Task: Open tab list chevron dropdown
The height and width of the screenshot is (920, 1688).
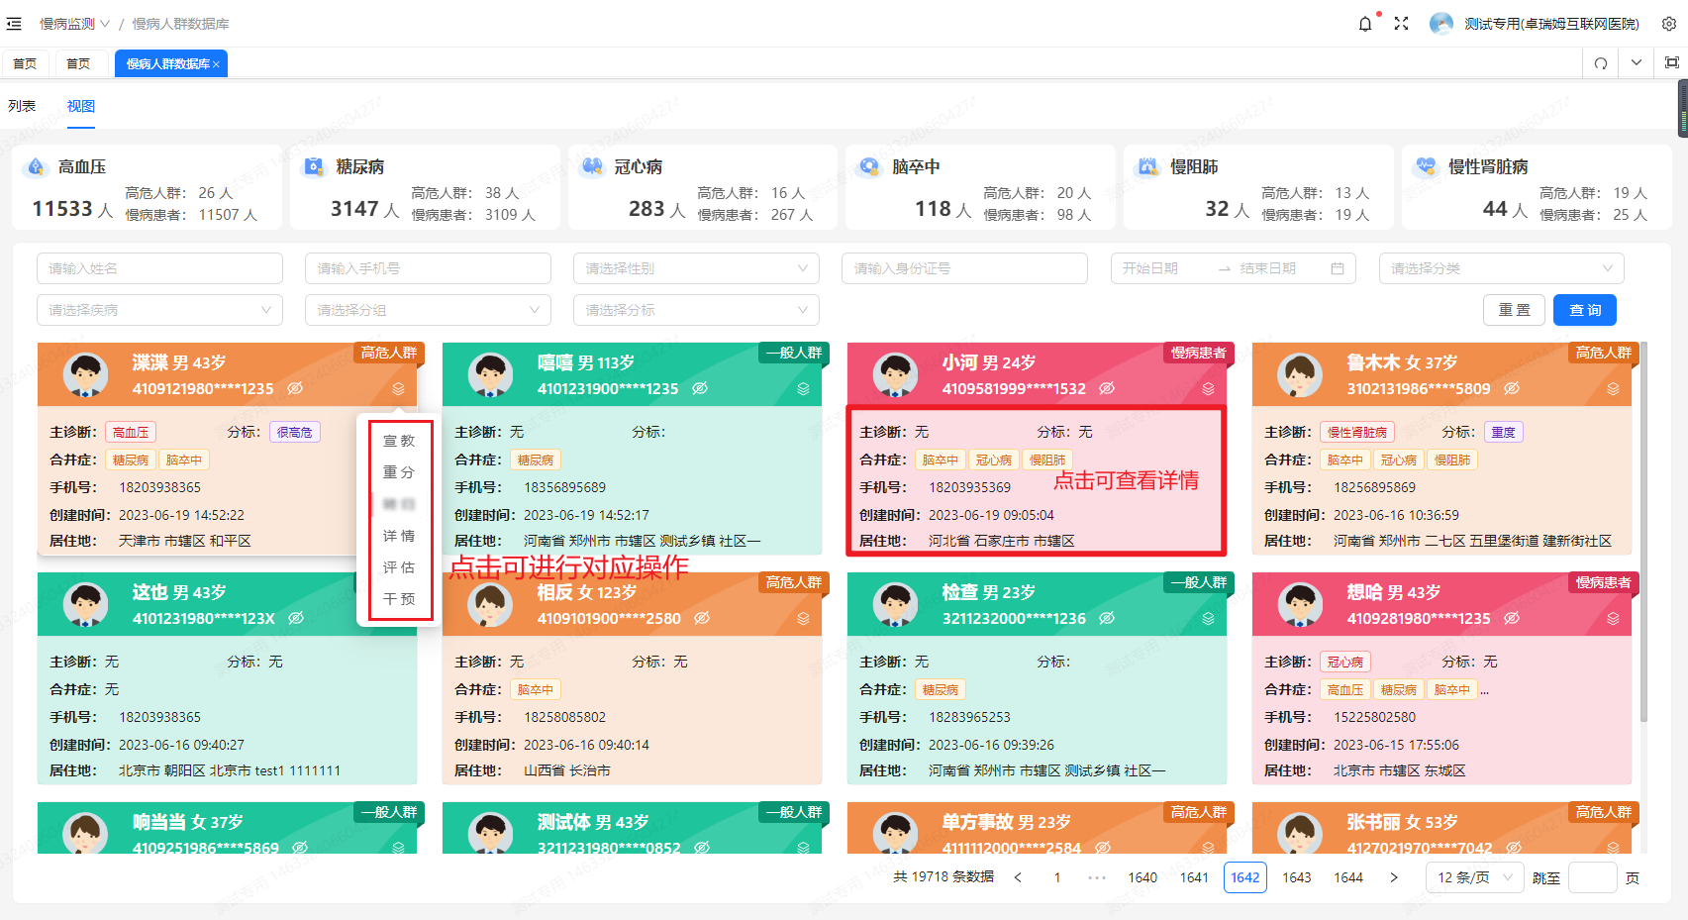Action: pyautogui.click(x=1637, y=62)
